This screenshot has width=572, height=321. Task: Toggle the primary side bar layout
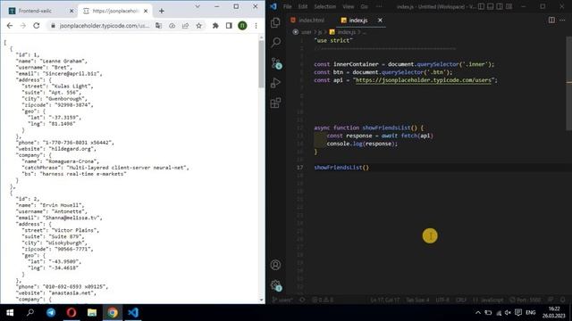click(x=482, y=6)
